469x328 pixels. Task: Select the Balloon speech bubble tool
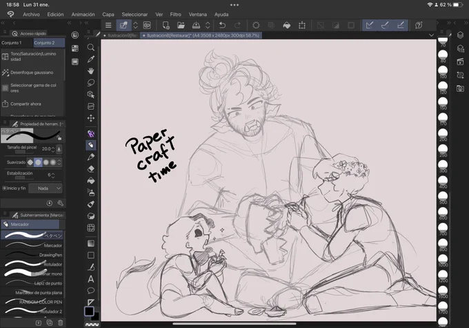tap(91, 291)
